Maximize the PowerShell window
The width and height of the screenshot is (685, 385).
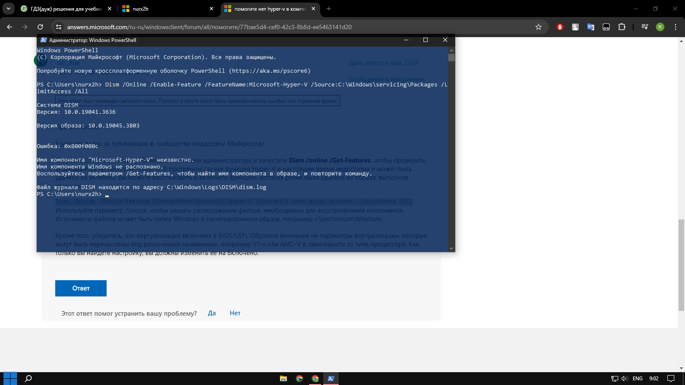(426, 40)
